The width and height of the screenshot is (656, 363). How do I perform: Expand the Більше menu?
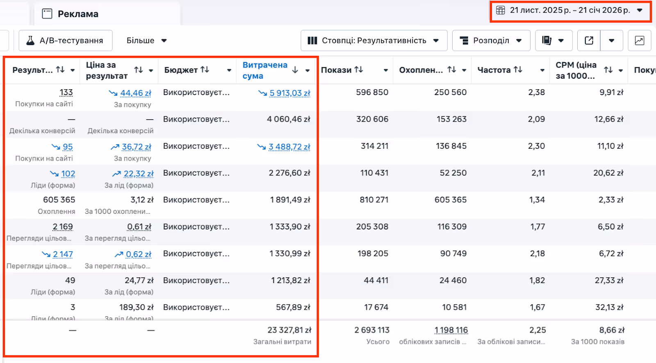tap(146, 41)
